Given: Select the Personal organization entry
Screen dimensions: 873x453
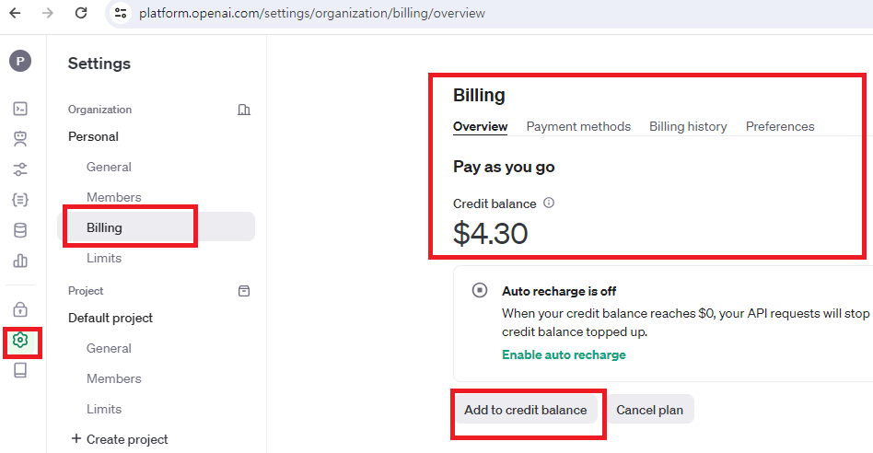Looking at the screenshot, I should coord(94,136).
